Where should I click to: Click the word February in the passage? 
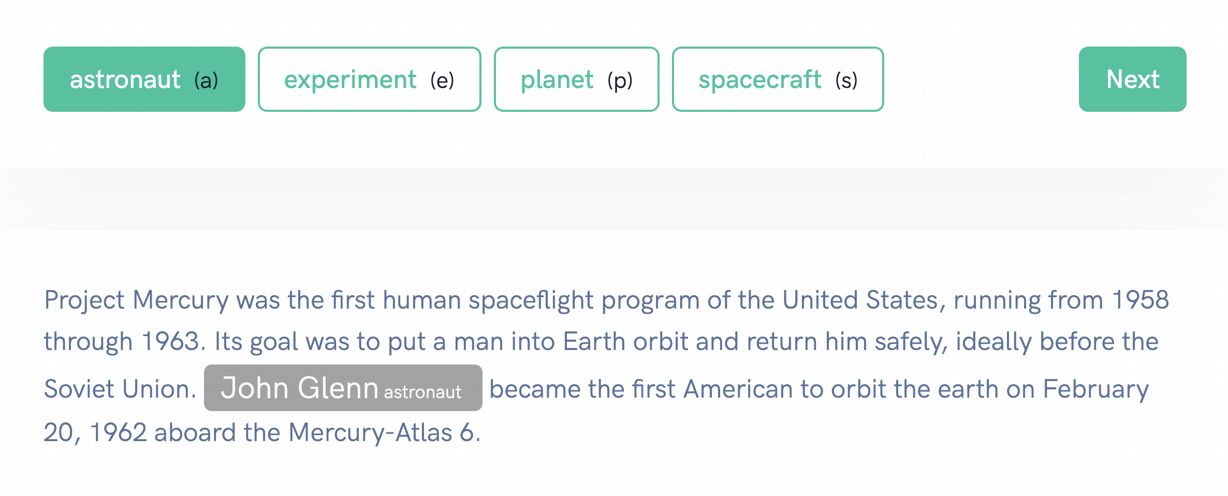(x=1096, y=389)
